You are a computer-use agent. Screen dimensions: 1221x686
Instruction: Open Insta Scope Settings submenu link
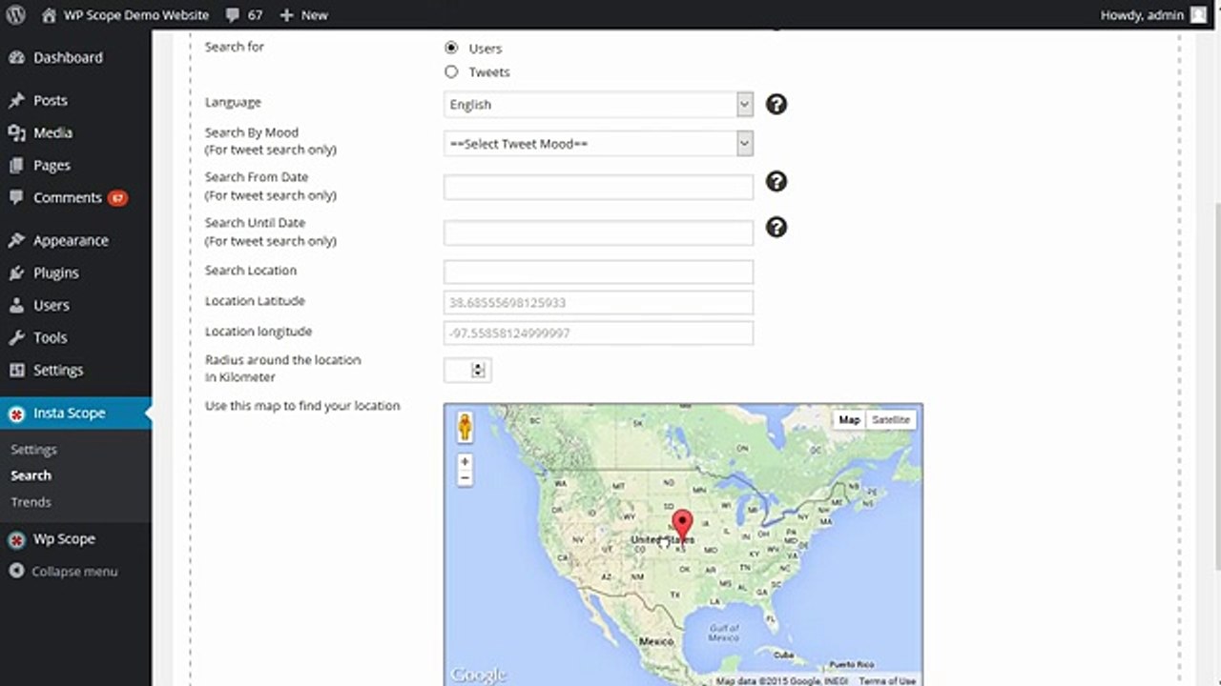click(x=33, y=450)
